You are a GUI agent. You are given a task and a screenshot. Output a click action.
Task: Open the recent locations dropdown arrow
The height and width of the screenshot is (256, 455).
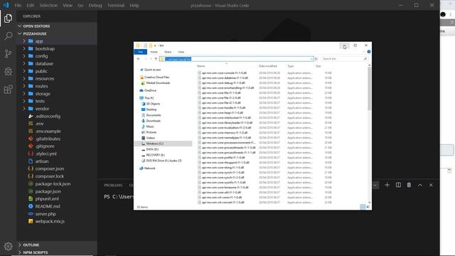(151, 59)
